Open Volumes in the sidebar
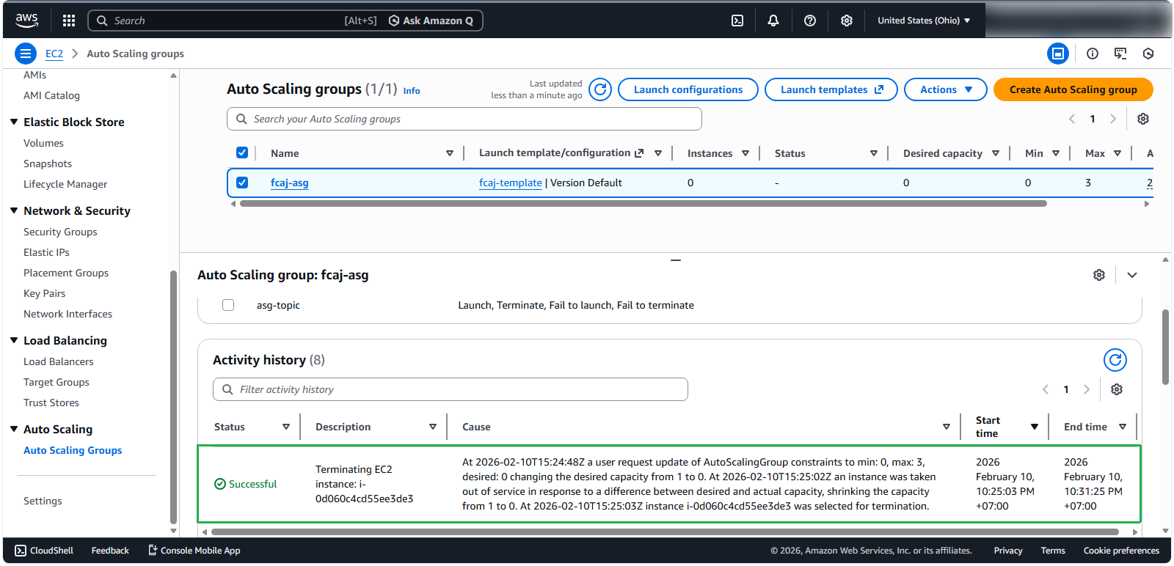The width and height of the screenshot is (1174, 566). pyautogui.click(x=43, y=143)
